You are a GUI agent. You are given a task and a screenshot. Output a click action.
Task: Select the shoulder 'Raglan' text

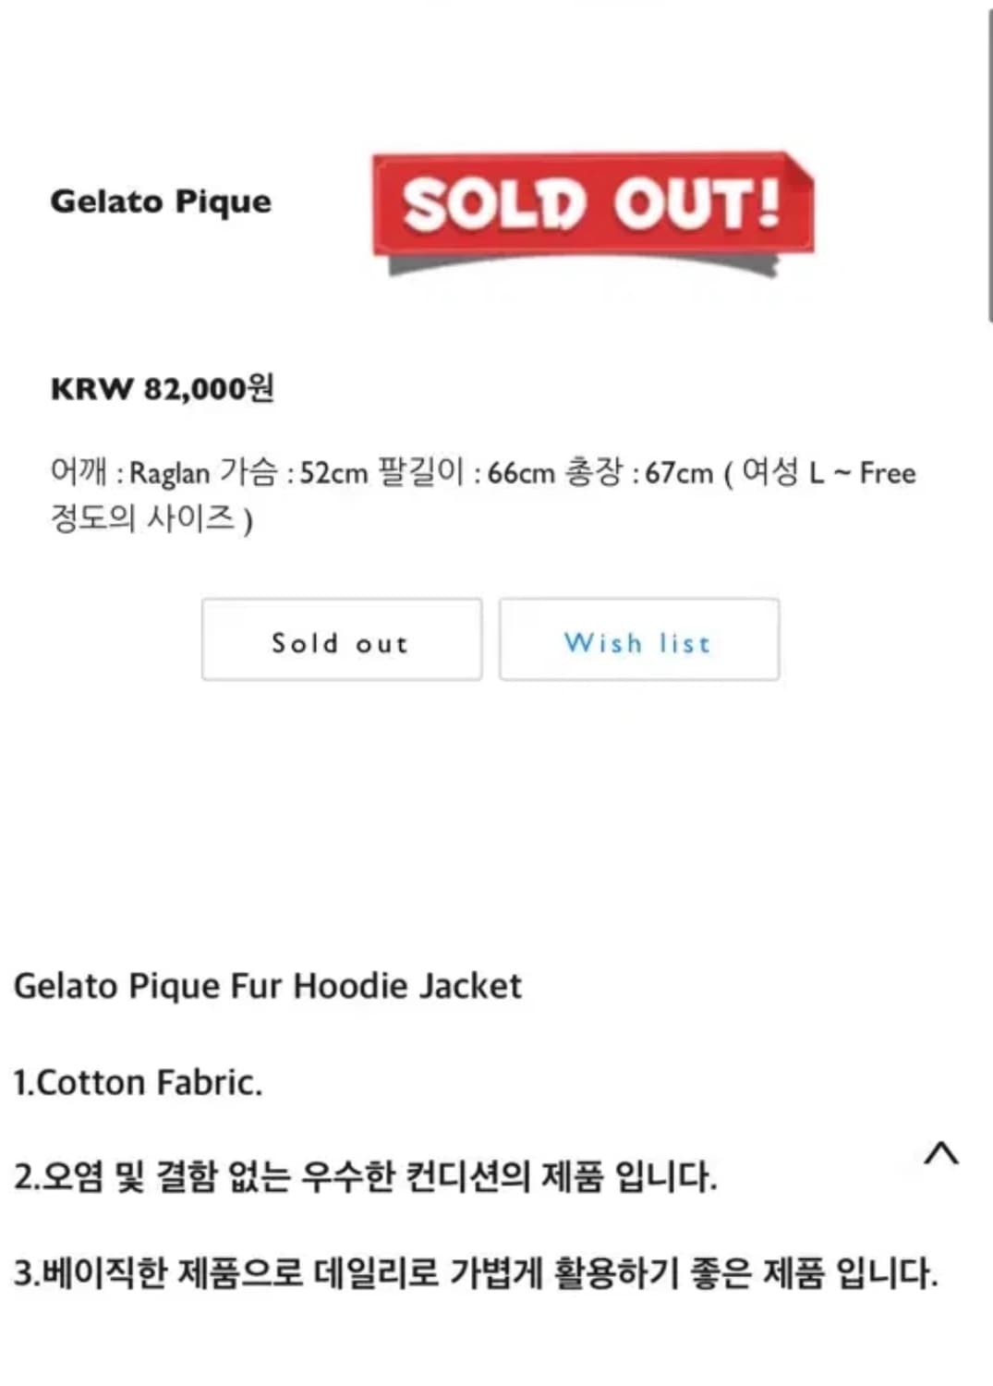click(x=169, y=473)
